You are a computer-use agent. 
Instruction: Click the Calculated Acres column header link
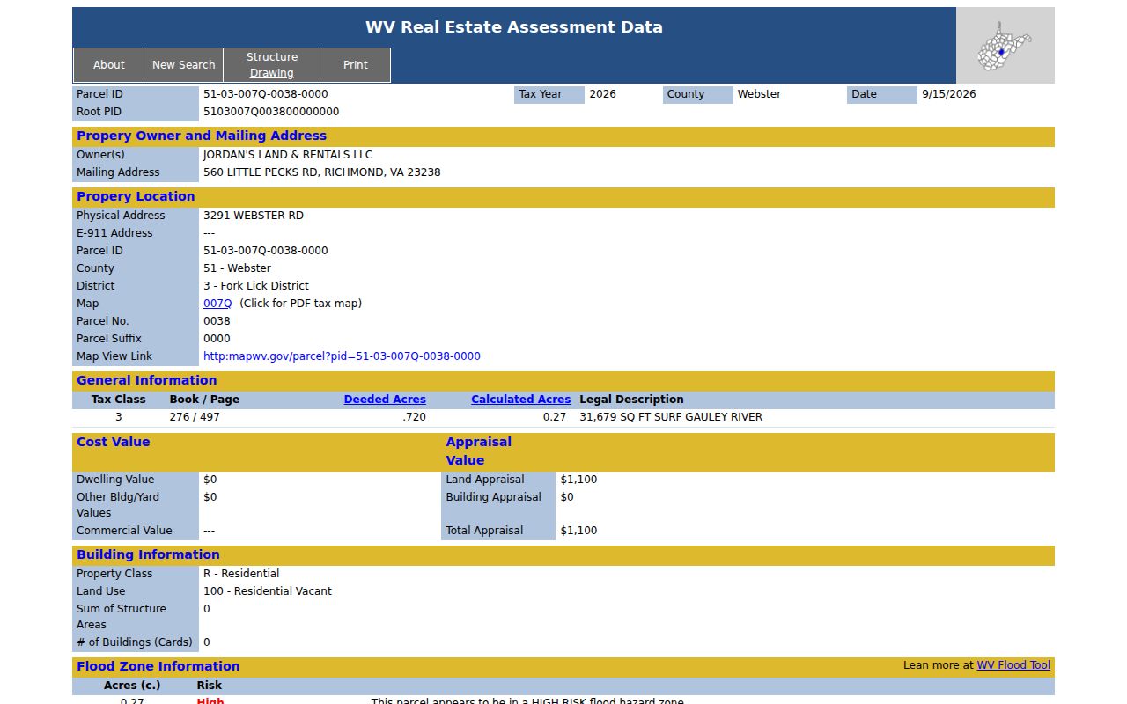coord(520,400)
